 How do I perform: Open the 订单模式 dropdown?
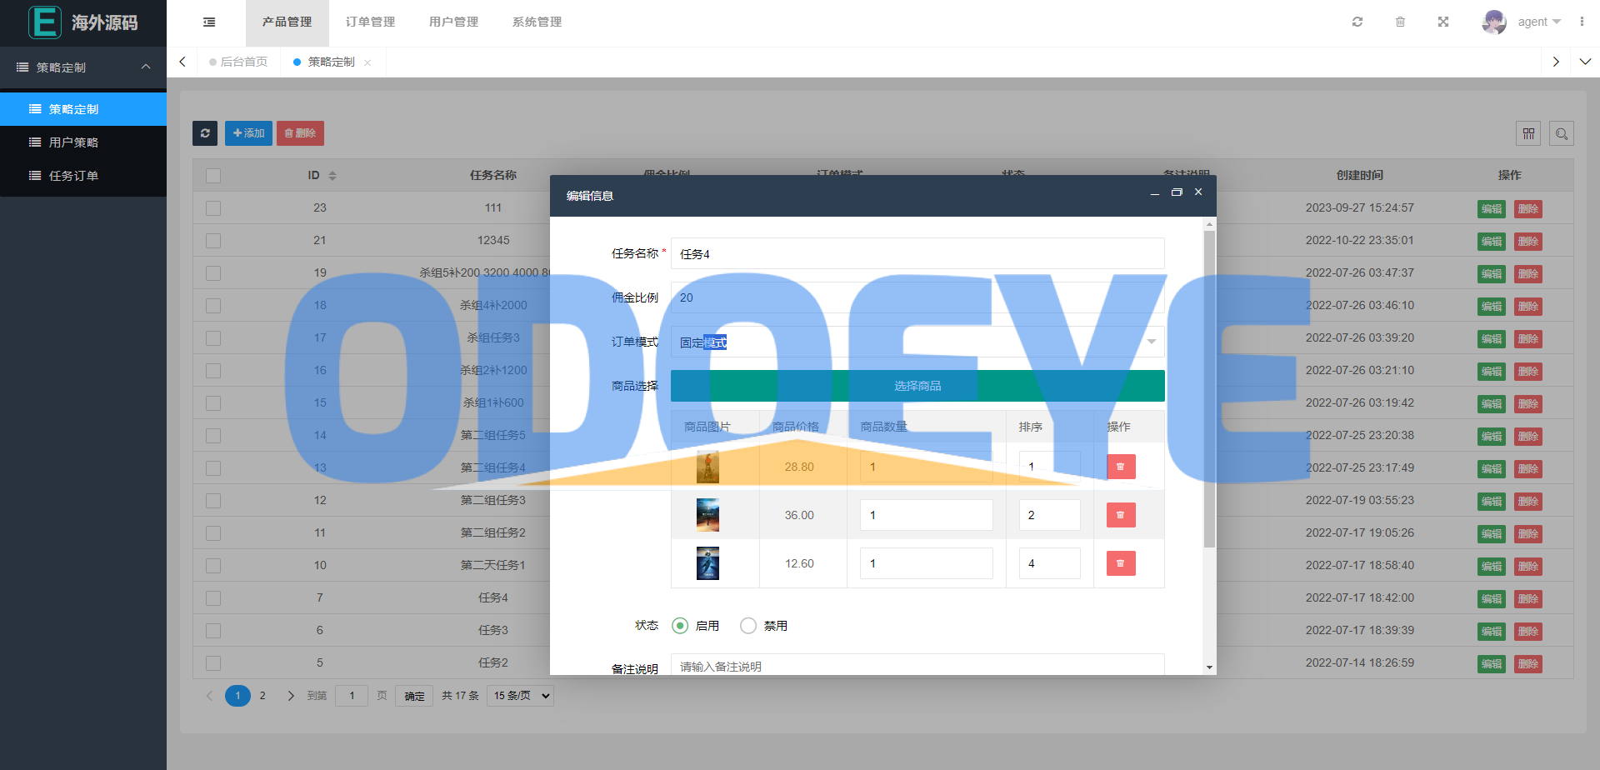(x=917, y=342)
